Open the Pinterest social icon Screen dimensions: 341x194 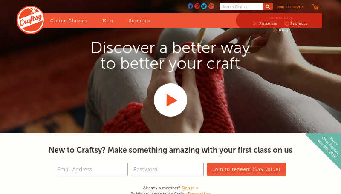tap(197, 6)
